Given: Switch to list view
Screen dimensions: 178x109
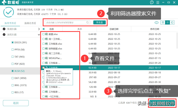Looking at the screenshot, I should click(x=167, y=22).
